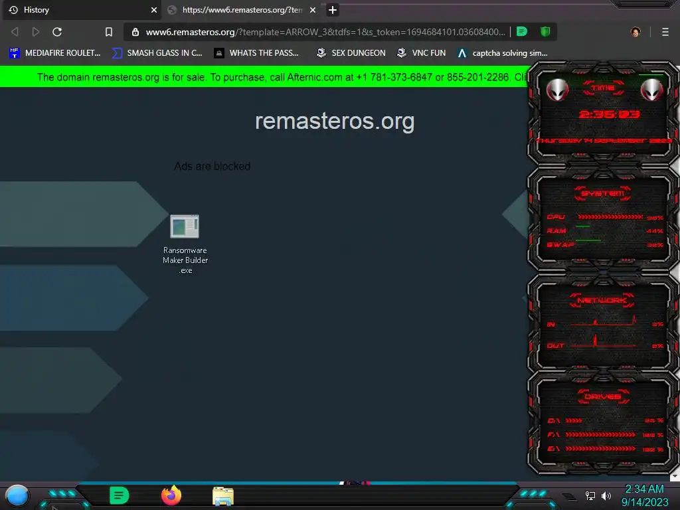Switch to the History tab
Viewport: 680px width, 510px height.
click(80, 10)
